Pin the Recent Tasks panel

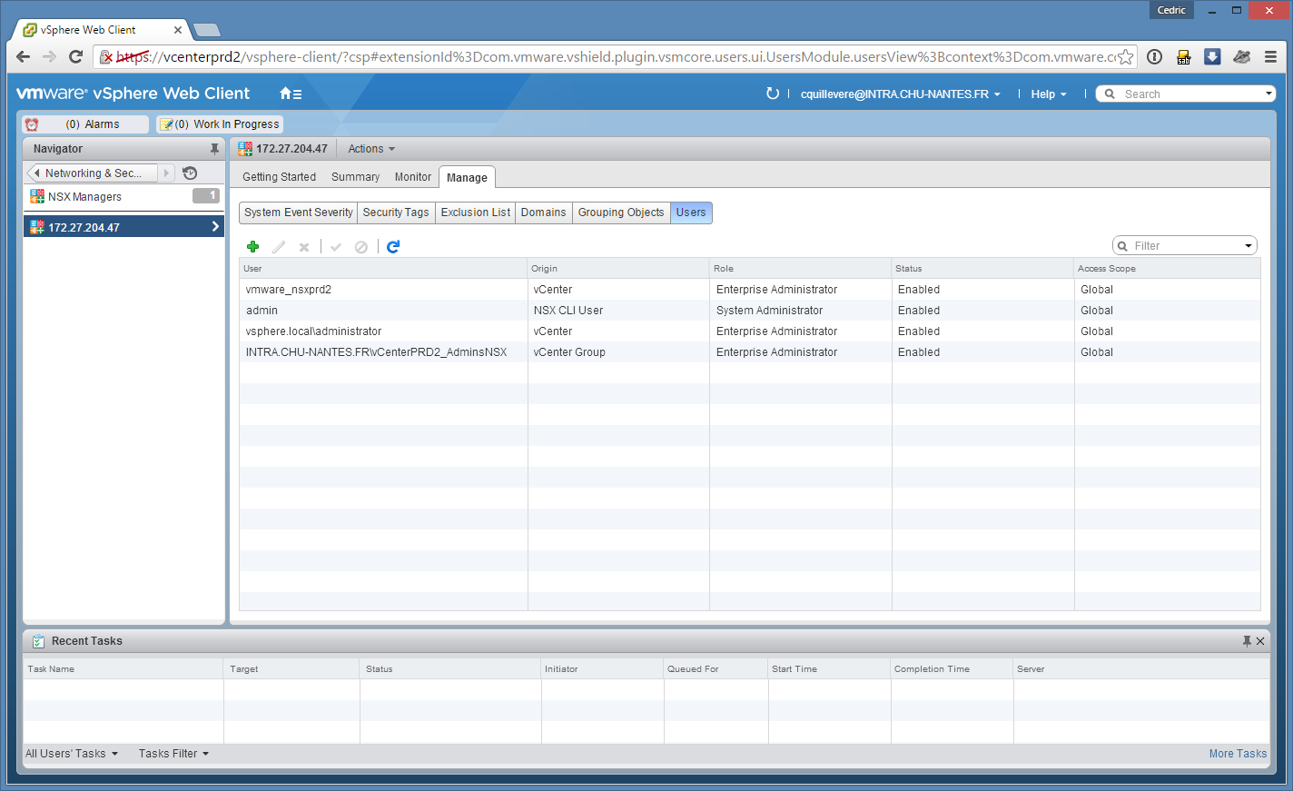pos(1247,641)
